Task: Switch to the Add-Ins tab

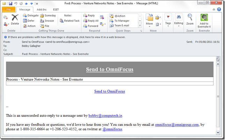Action: click(x=42, y=10)
